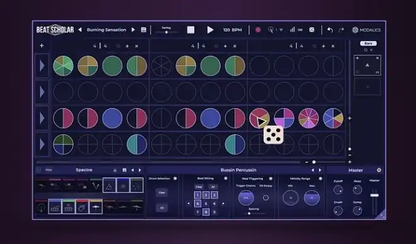Duplicate the second bar with its copy icon
The height and width of the screenshot is (244, 416).
click(216, 46)
